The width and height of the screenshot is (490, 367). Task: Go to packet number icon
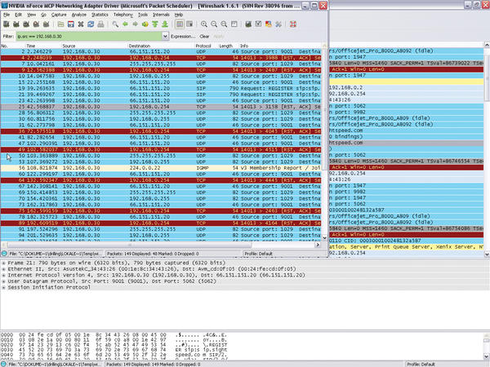tap(145, 24)
